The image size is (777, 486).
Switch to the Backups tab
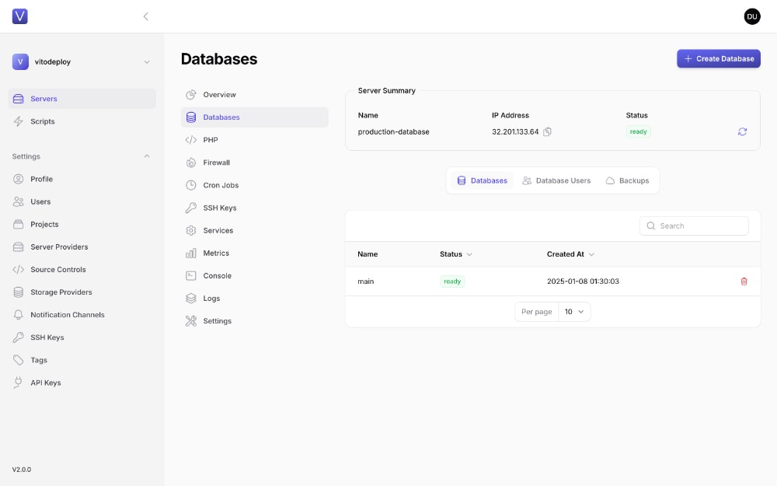pyautogui.click(x=627, y=180)
